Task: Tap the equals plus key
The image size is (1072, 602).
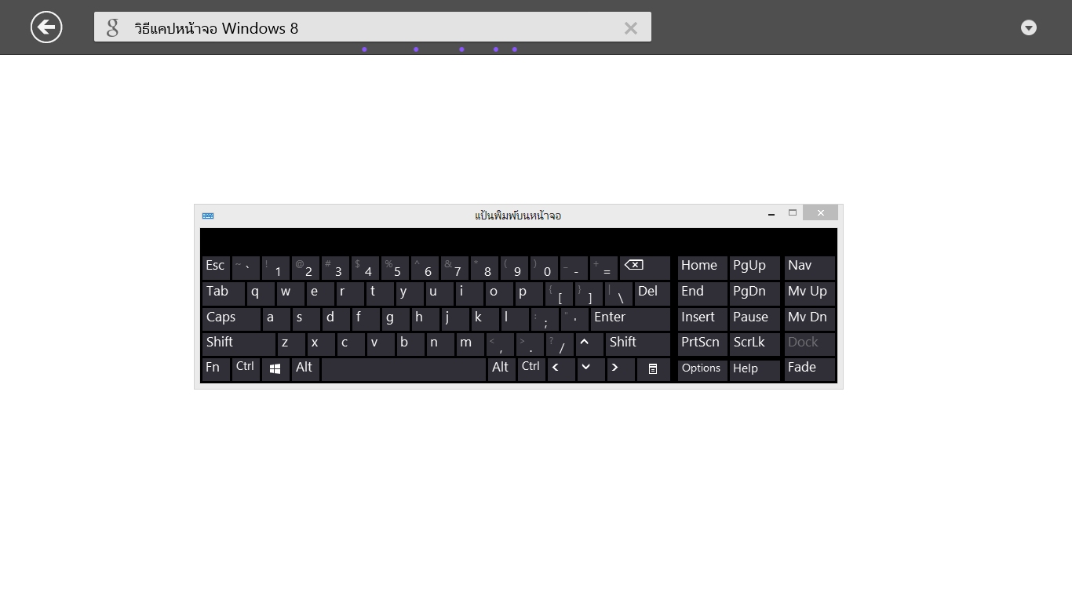Action: click(x=603, y=267)
